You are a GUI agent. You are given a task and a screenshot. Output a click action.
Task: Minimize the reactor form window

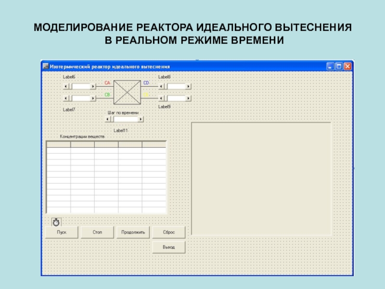330,66
